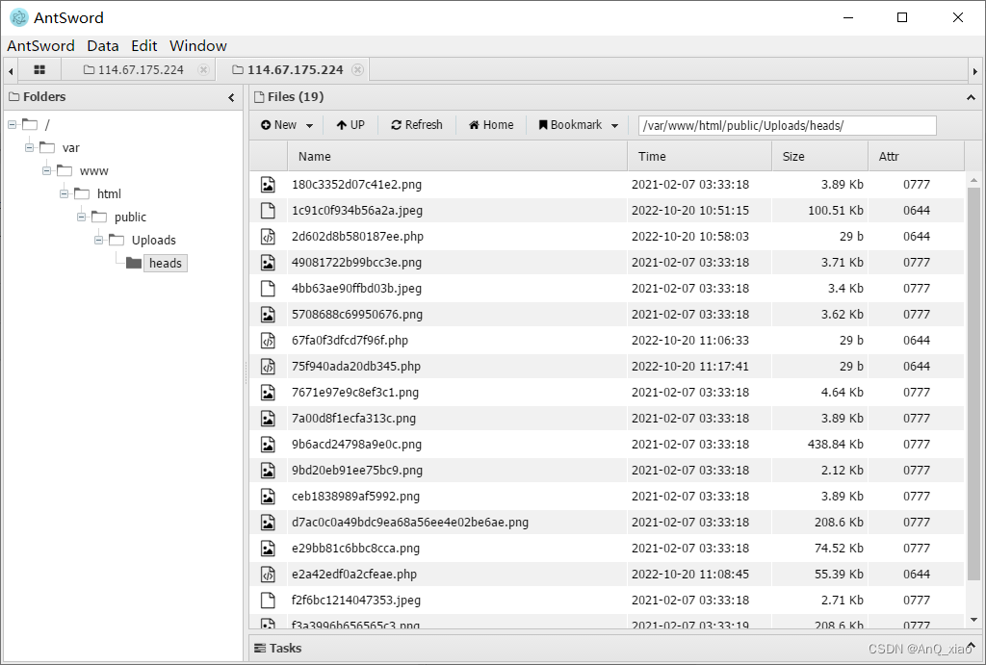Open the AntSword menu
The height and width of the screenshot is (665, 986).
[40, 46]
